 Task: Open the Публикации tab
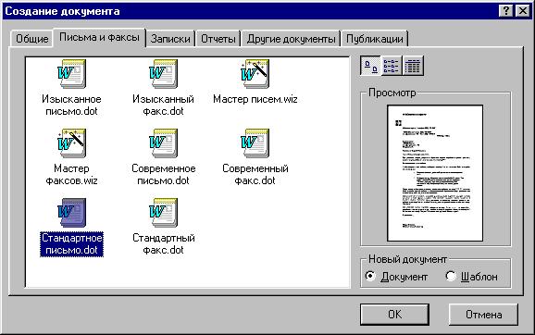point(375,39)
